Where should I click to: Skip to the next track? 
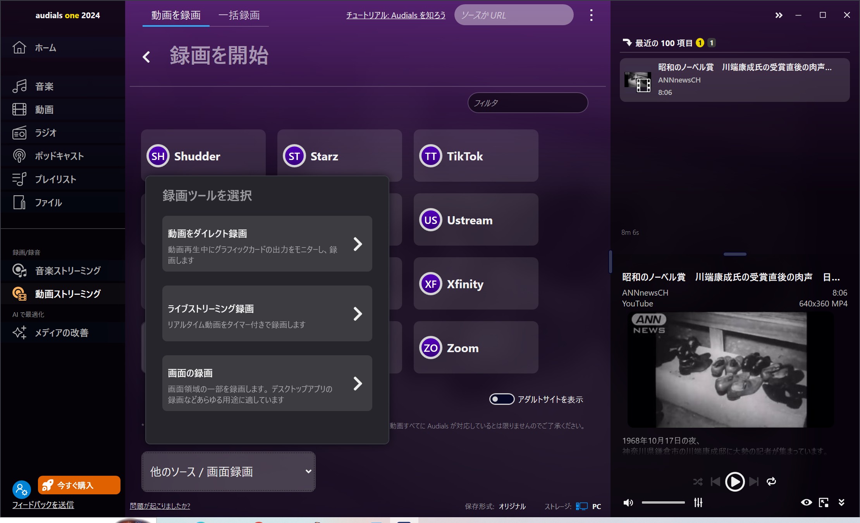pyautogui.click(x=754, y=482)
